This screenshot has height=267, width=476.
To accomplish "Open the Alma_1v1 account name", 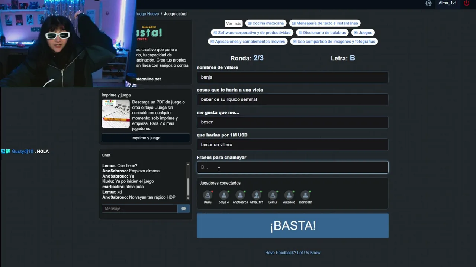I will tap(447, 3).
